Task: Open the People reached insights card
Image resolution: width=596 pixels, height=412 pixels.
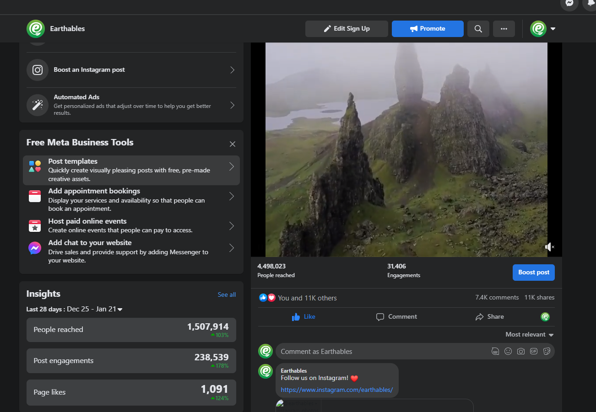Action: pyautogui.click(x=131, y=330)
